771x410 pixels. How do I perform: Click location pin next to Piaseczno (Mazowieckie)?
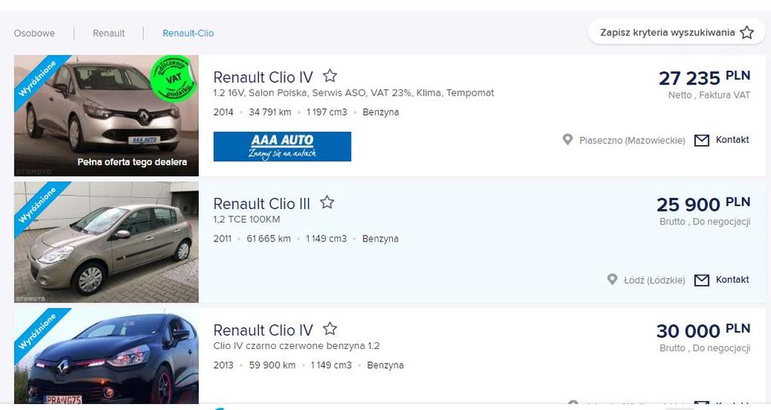(568, 140)
